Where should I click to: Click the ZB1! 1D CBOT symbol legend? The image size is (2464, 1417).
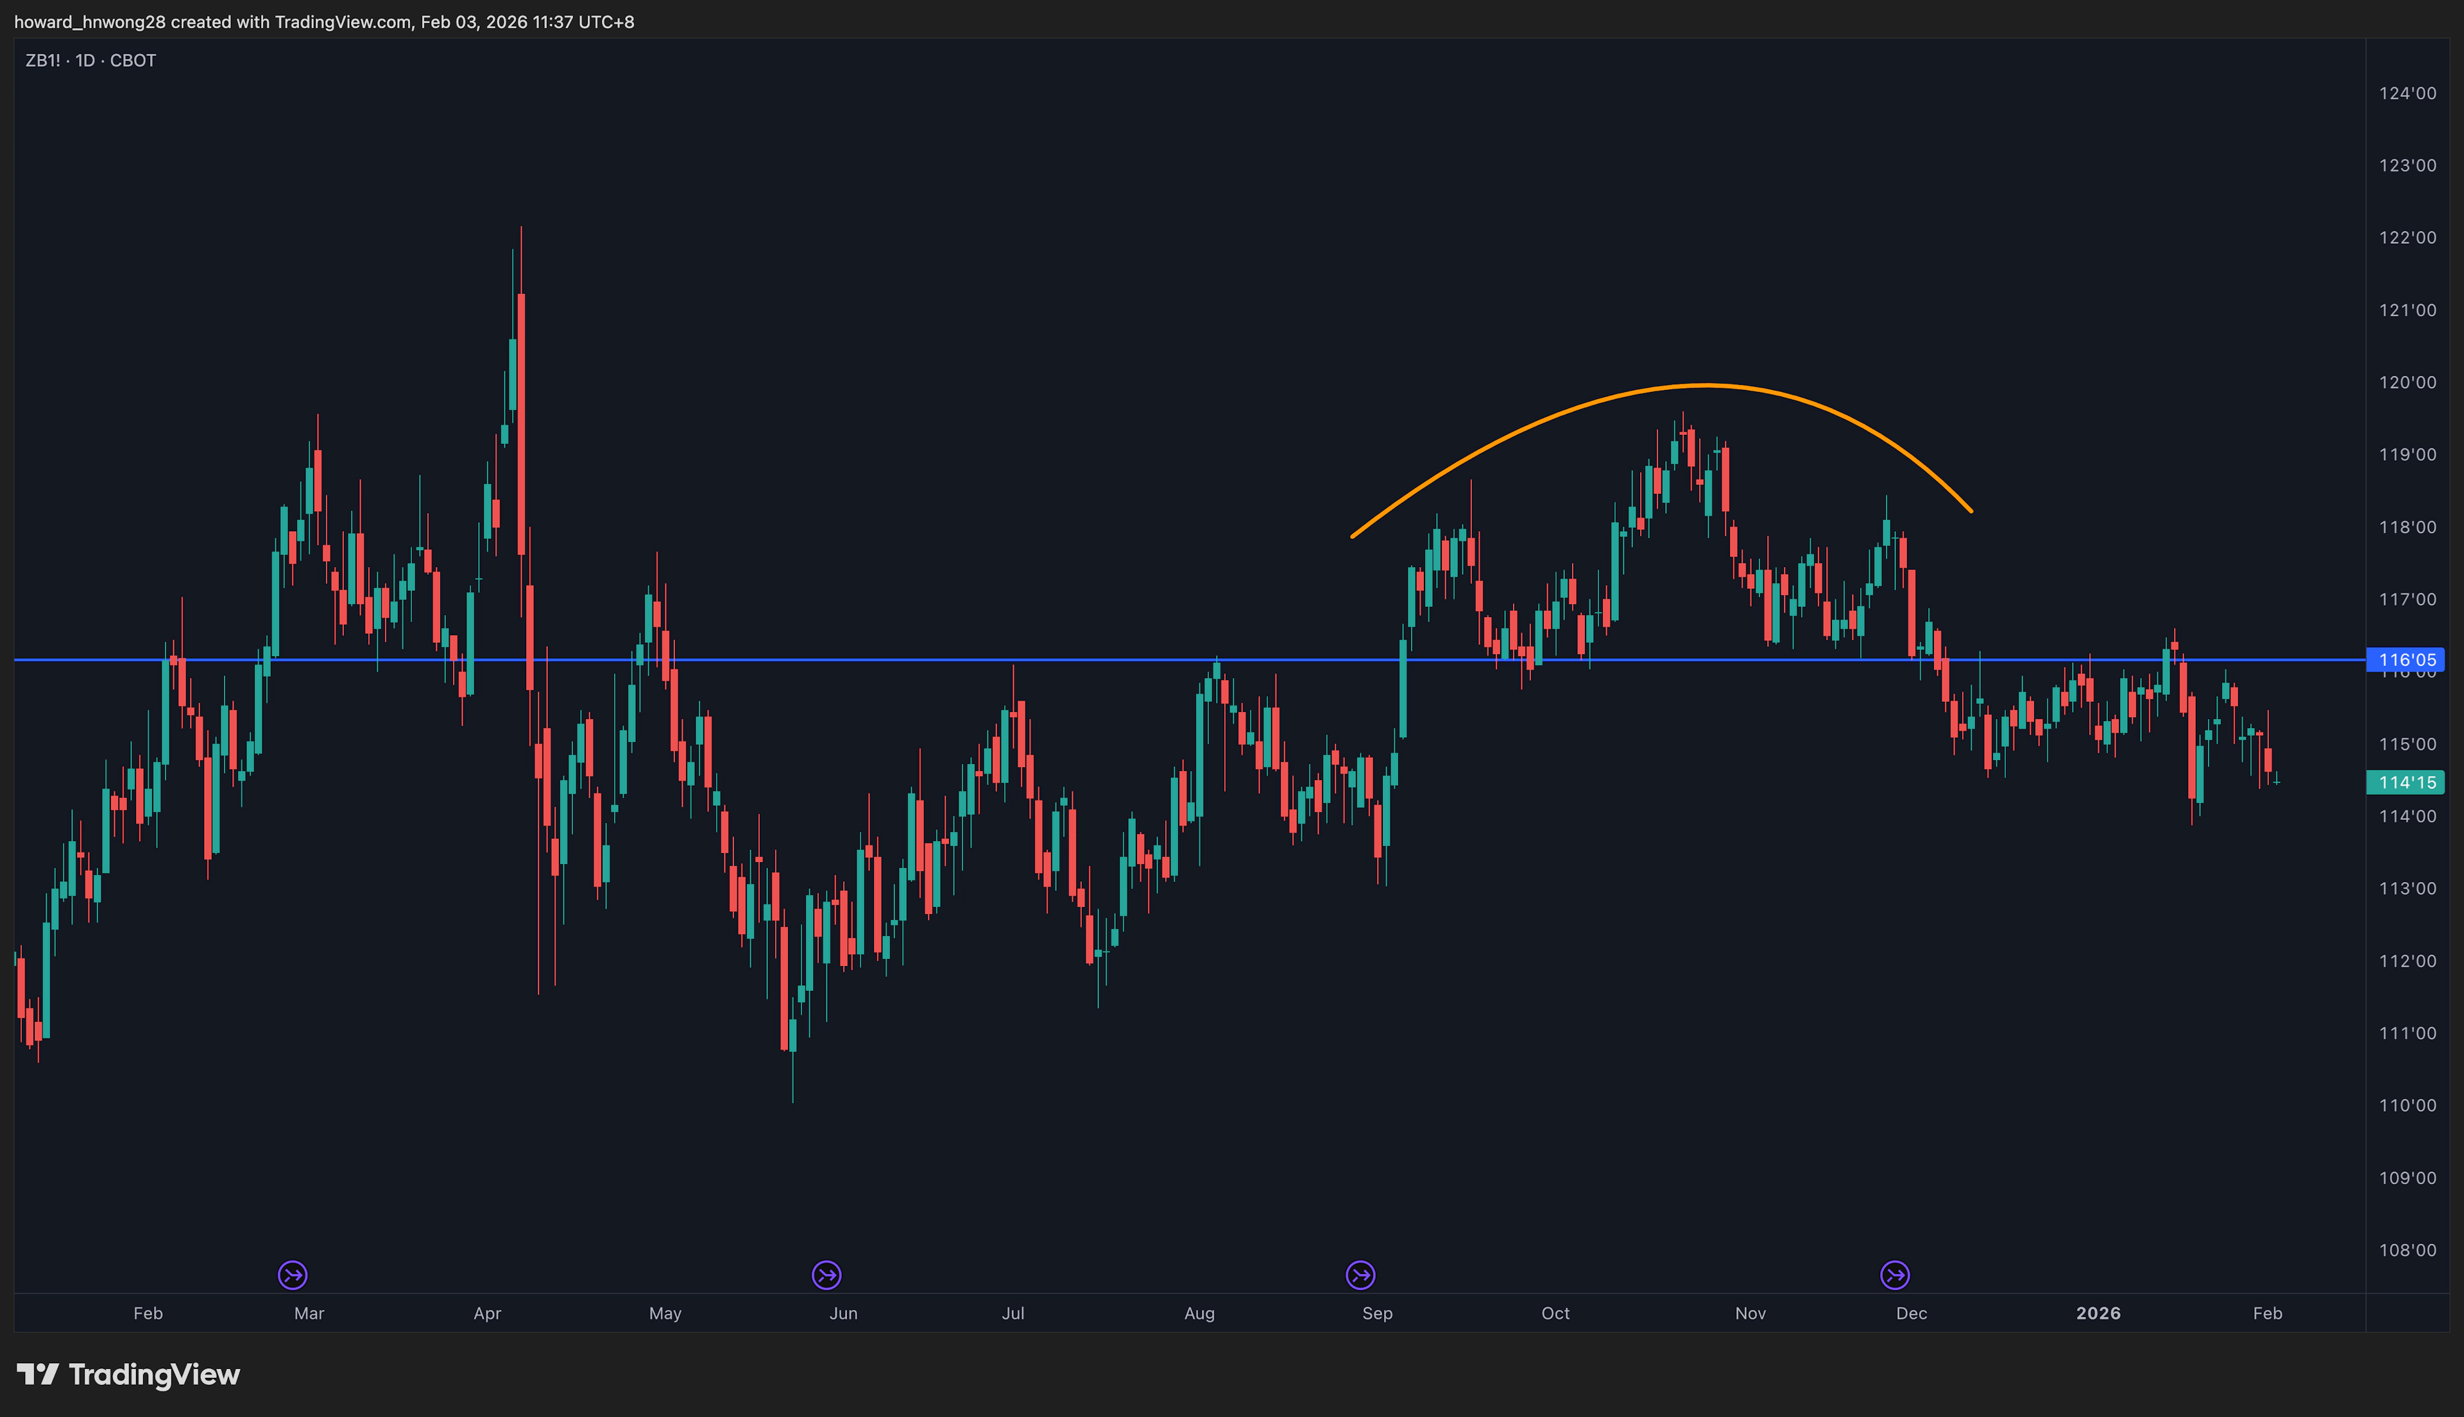coord(90,60)
